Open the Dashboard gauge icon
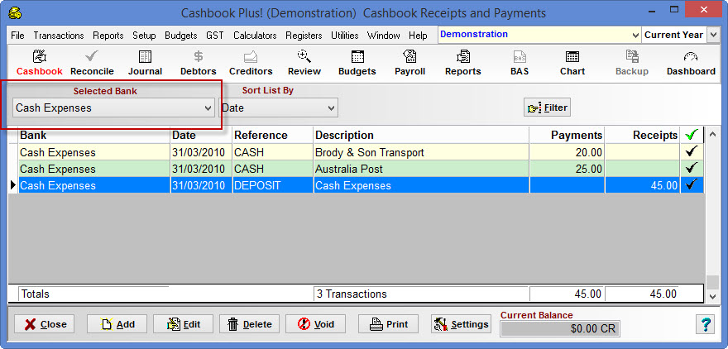Viewport: 728px width, 349px height. pyautogui.click(x=691, y=64)
